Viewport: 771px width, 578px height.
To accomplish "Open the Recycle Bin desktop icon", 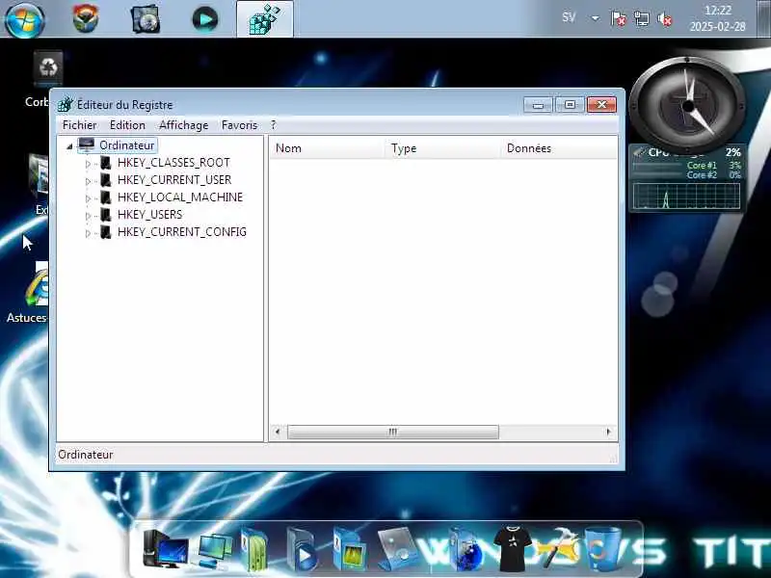I will 48,68.
